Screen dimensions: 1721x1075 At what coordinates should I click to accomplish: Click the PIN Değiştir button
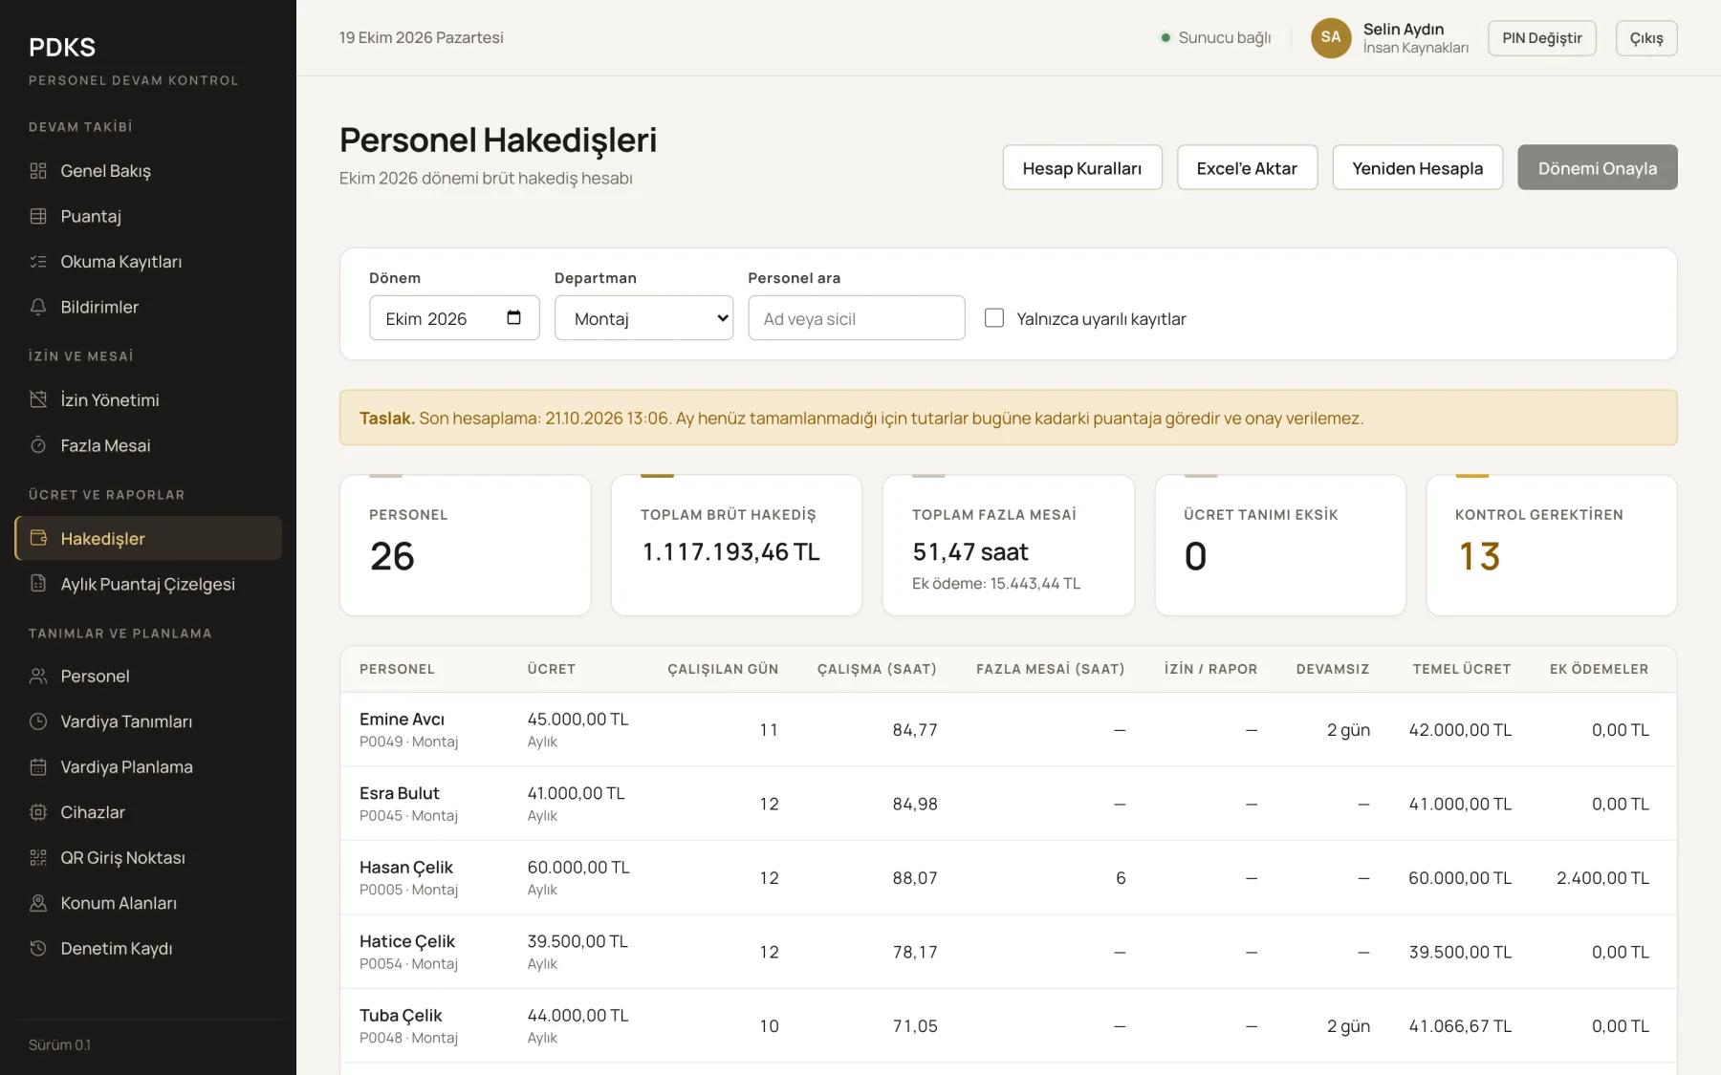pos(1541,38)
